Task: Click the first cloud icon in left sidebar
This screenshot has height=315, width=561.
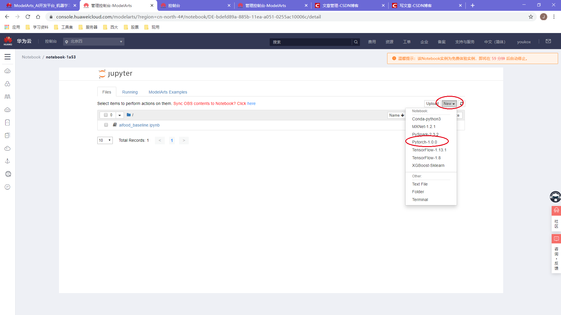Action: click(8, 71)
